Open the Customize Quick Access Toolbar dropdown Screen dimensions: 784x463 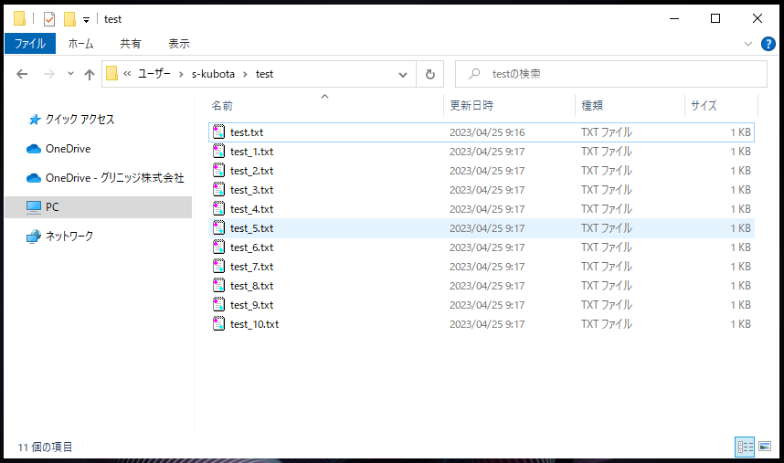tap(86, 20)
